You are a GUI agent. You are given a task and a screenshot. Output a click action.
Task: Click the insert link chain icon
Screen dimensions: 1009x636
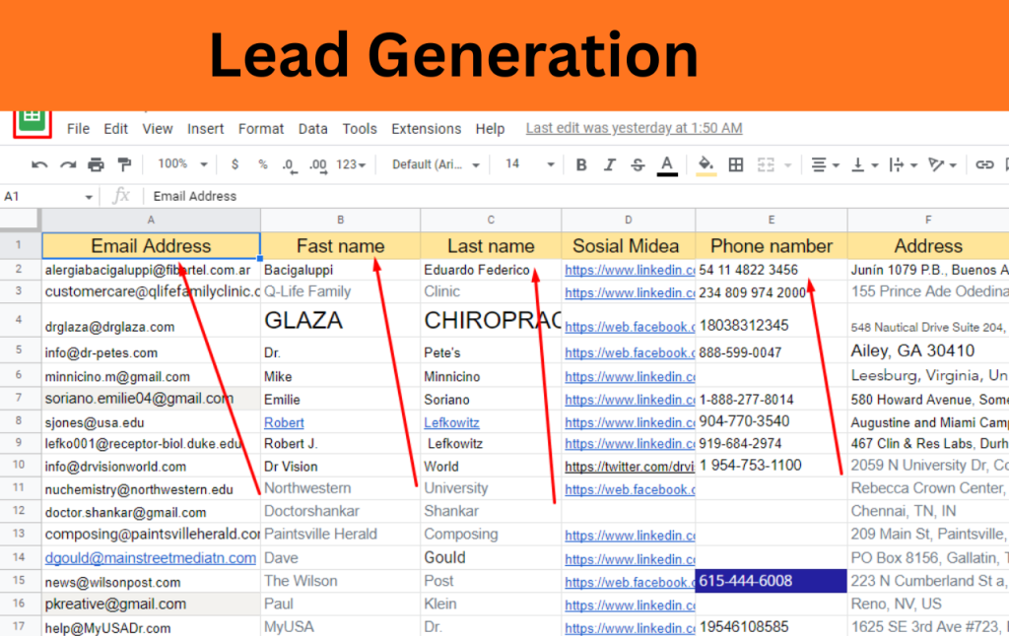(x=983, y=164)
